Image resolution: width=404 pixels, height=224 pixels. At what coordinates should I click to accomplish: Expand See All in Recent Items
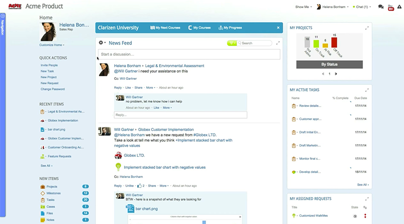coord(46,166)
